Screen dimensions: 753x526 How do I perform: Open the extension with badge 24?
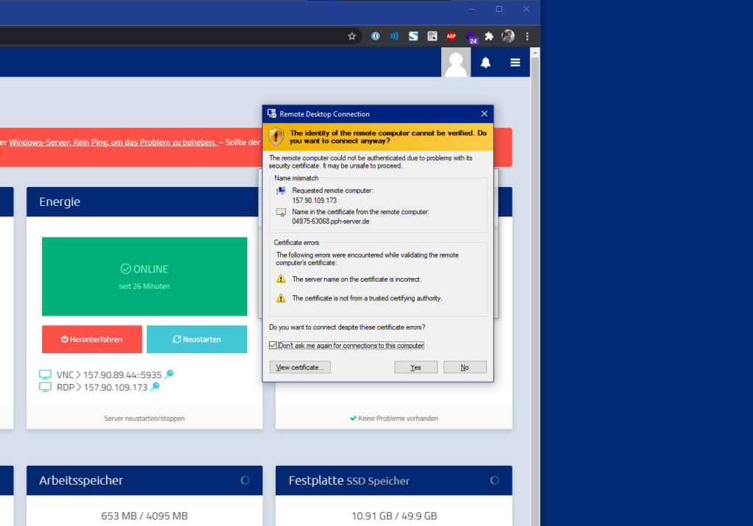click(x=471, y=38)
